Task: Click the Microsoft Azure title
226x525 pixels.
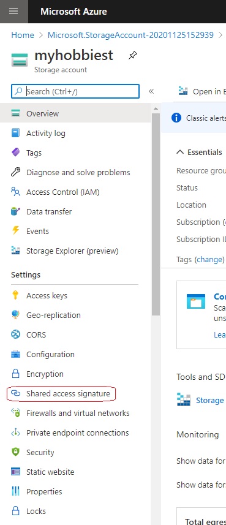Action: pyautogui.click(x=73, y=12)
